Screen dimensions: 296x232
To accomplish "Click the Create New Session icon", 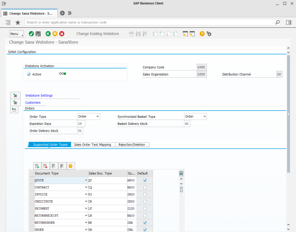I will pyautogui.click(x=185, y=34).
